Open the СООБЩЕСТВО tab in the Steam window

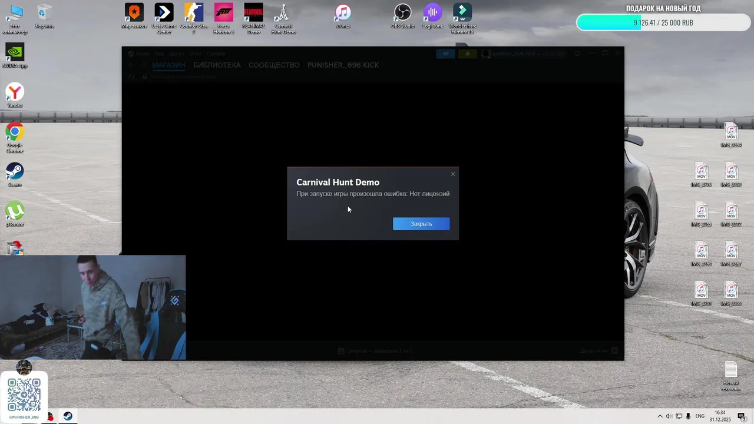point(274,65)
